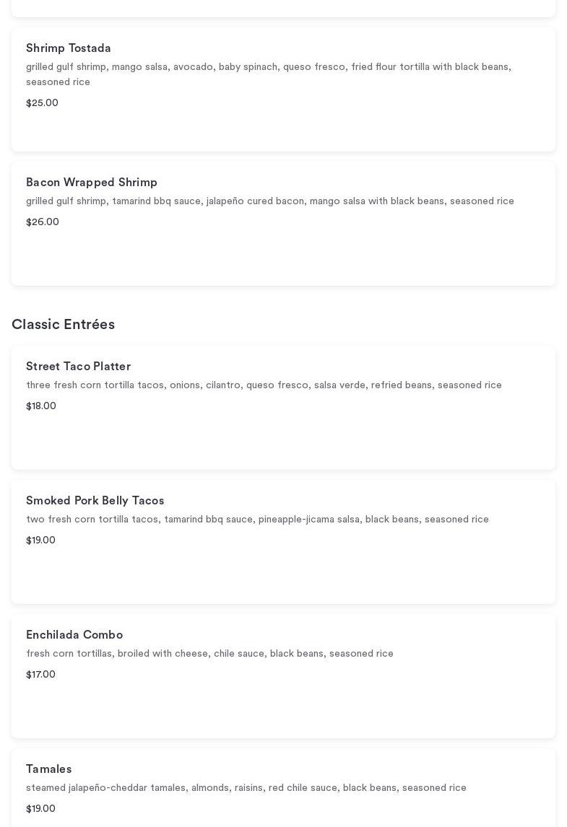Select the $17.00 price label

click(40, 675)
